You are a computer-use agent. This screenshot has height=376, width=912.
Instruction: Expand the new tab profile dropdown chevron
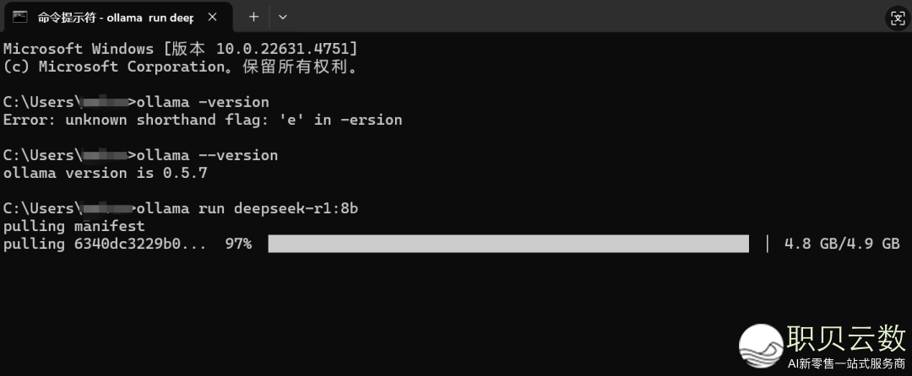pos(283,17)
